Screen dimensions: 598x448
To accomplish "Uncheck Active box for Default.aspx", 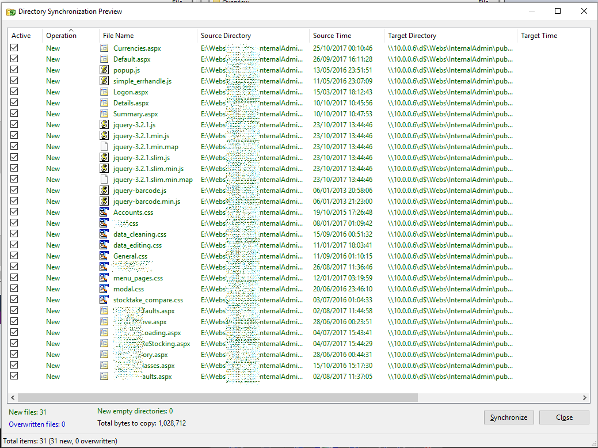I will pyautogui.click(x=14, y=59).
